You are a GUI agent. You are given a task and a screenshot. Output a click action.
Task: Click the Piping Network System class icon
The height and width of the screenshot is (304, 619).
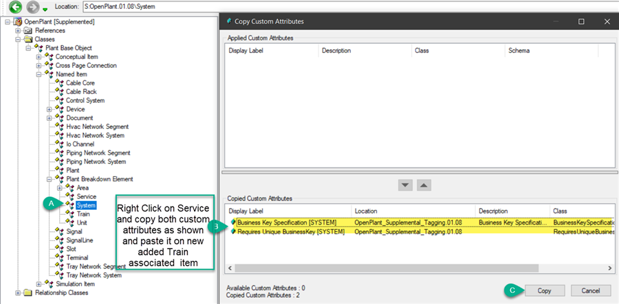[x=60, y=161]
